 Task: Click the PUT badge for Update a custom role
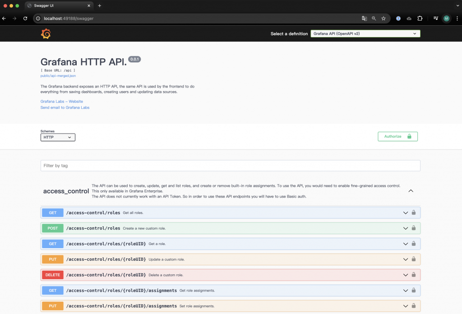(53, 259)
